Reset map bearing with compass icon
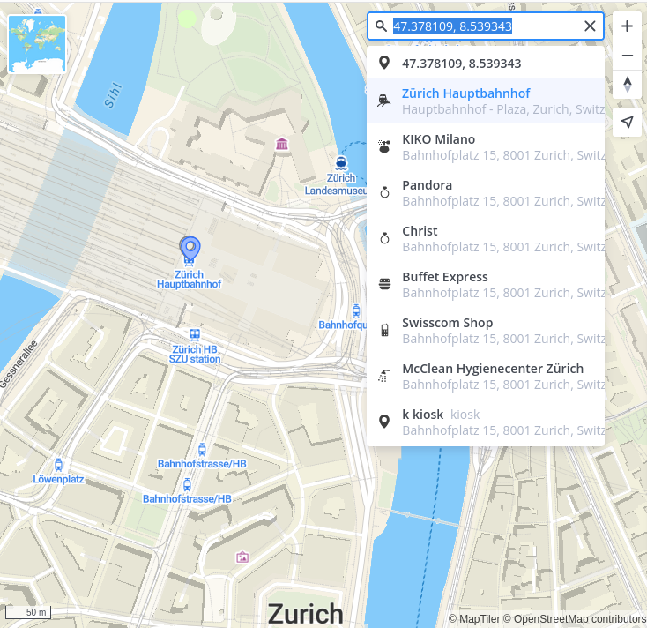 tap(627, 85)
